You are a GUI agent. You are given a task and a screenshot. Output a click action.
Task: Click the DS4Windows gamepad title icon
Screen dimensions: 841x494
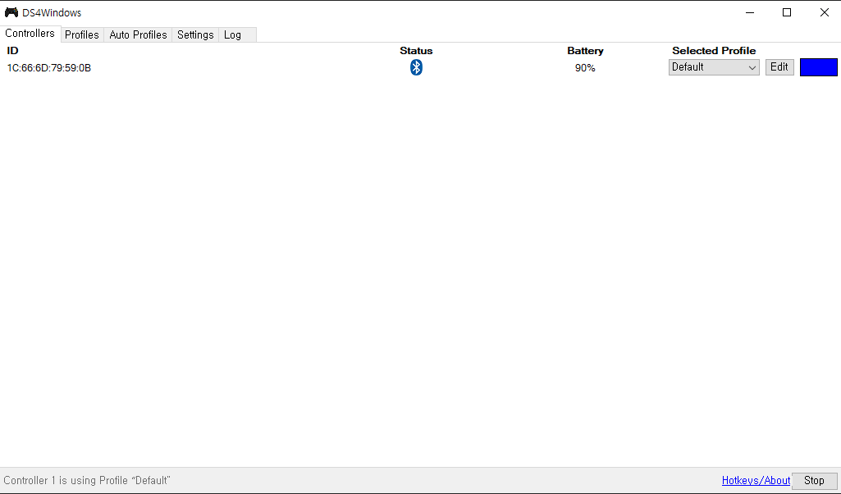click(11, 12)
